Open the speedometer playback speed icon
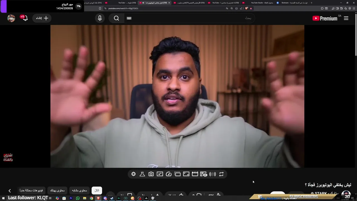357x201 pixels. coord(168,174)
